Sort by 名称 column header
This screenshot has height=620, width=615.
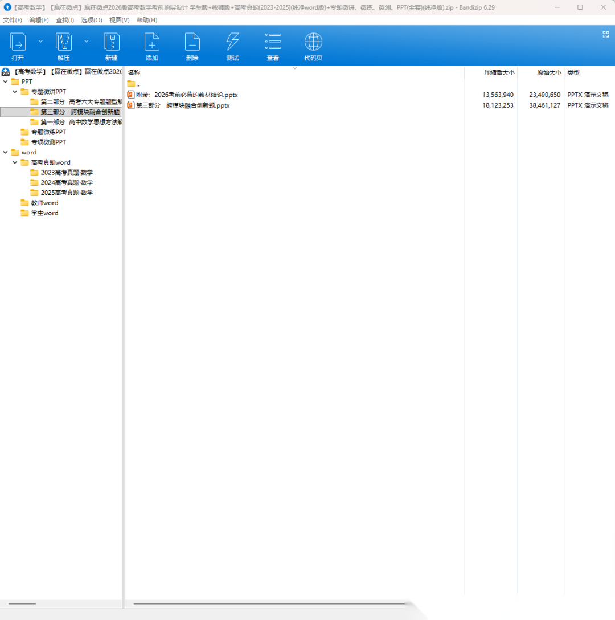(x=134, y=72)
